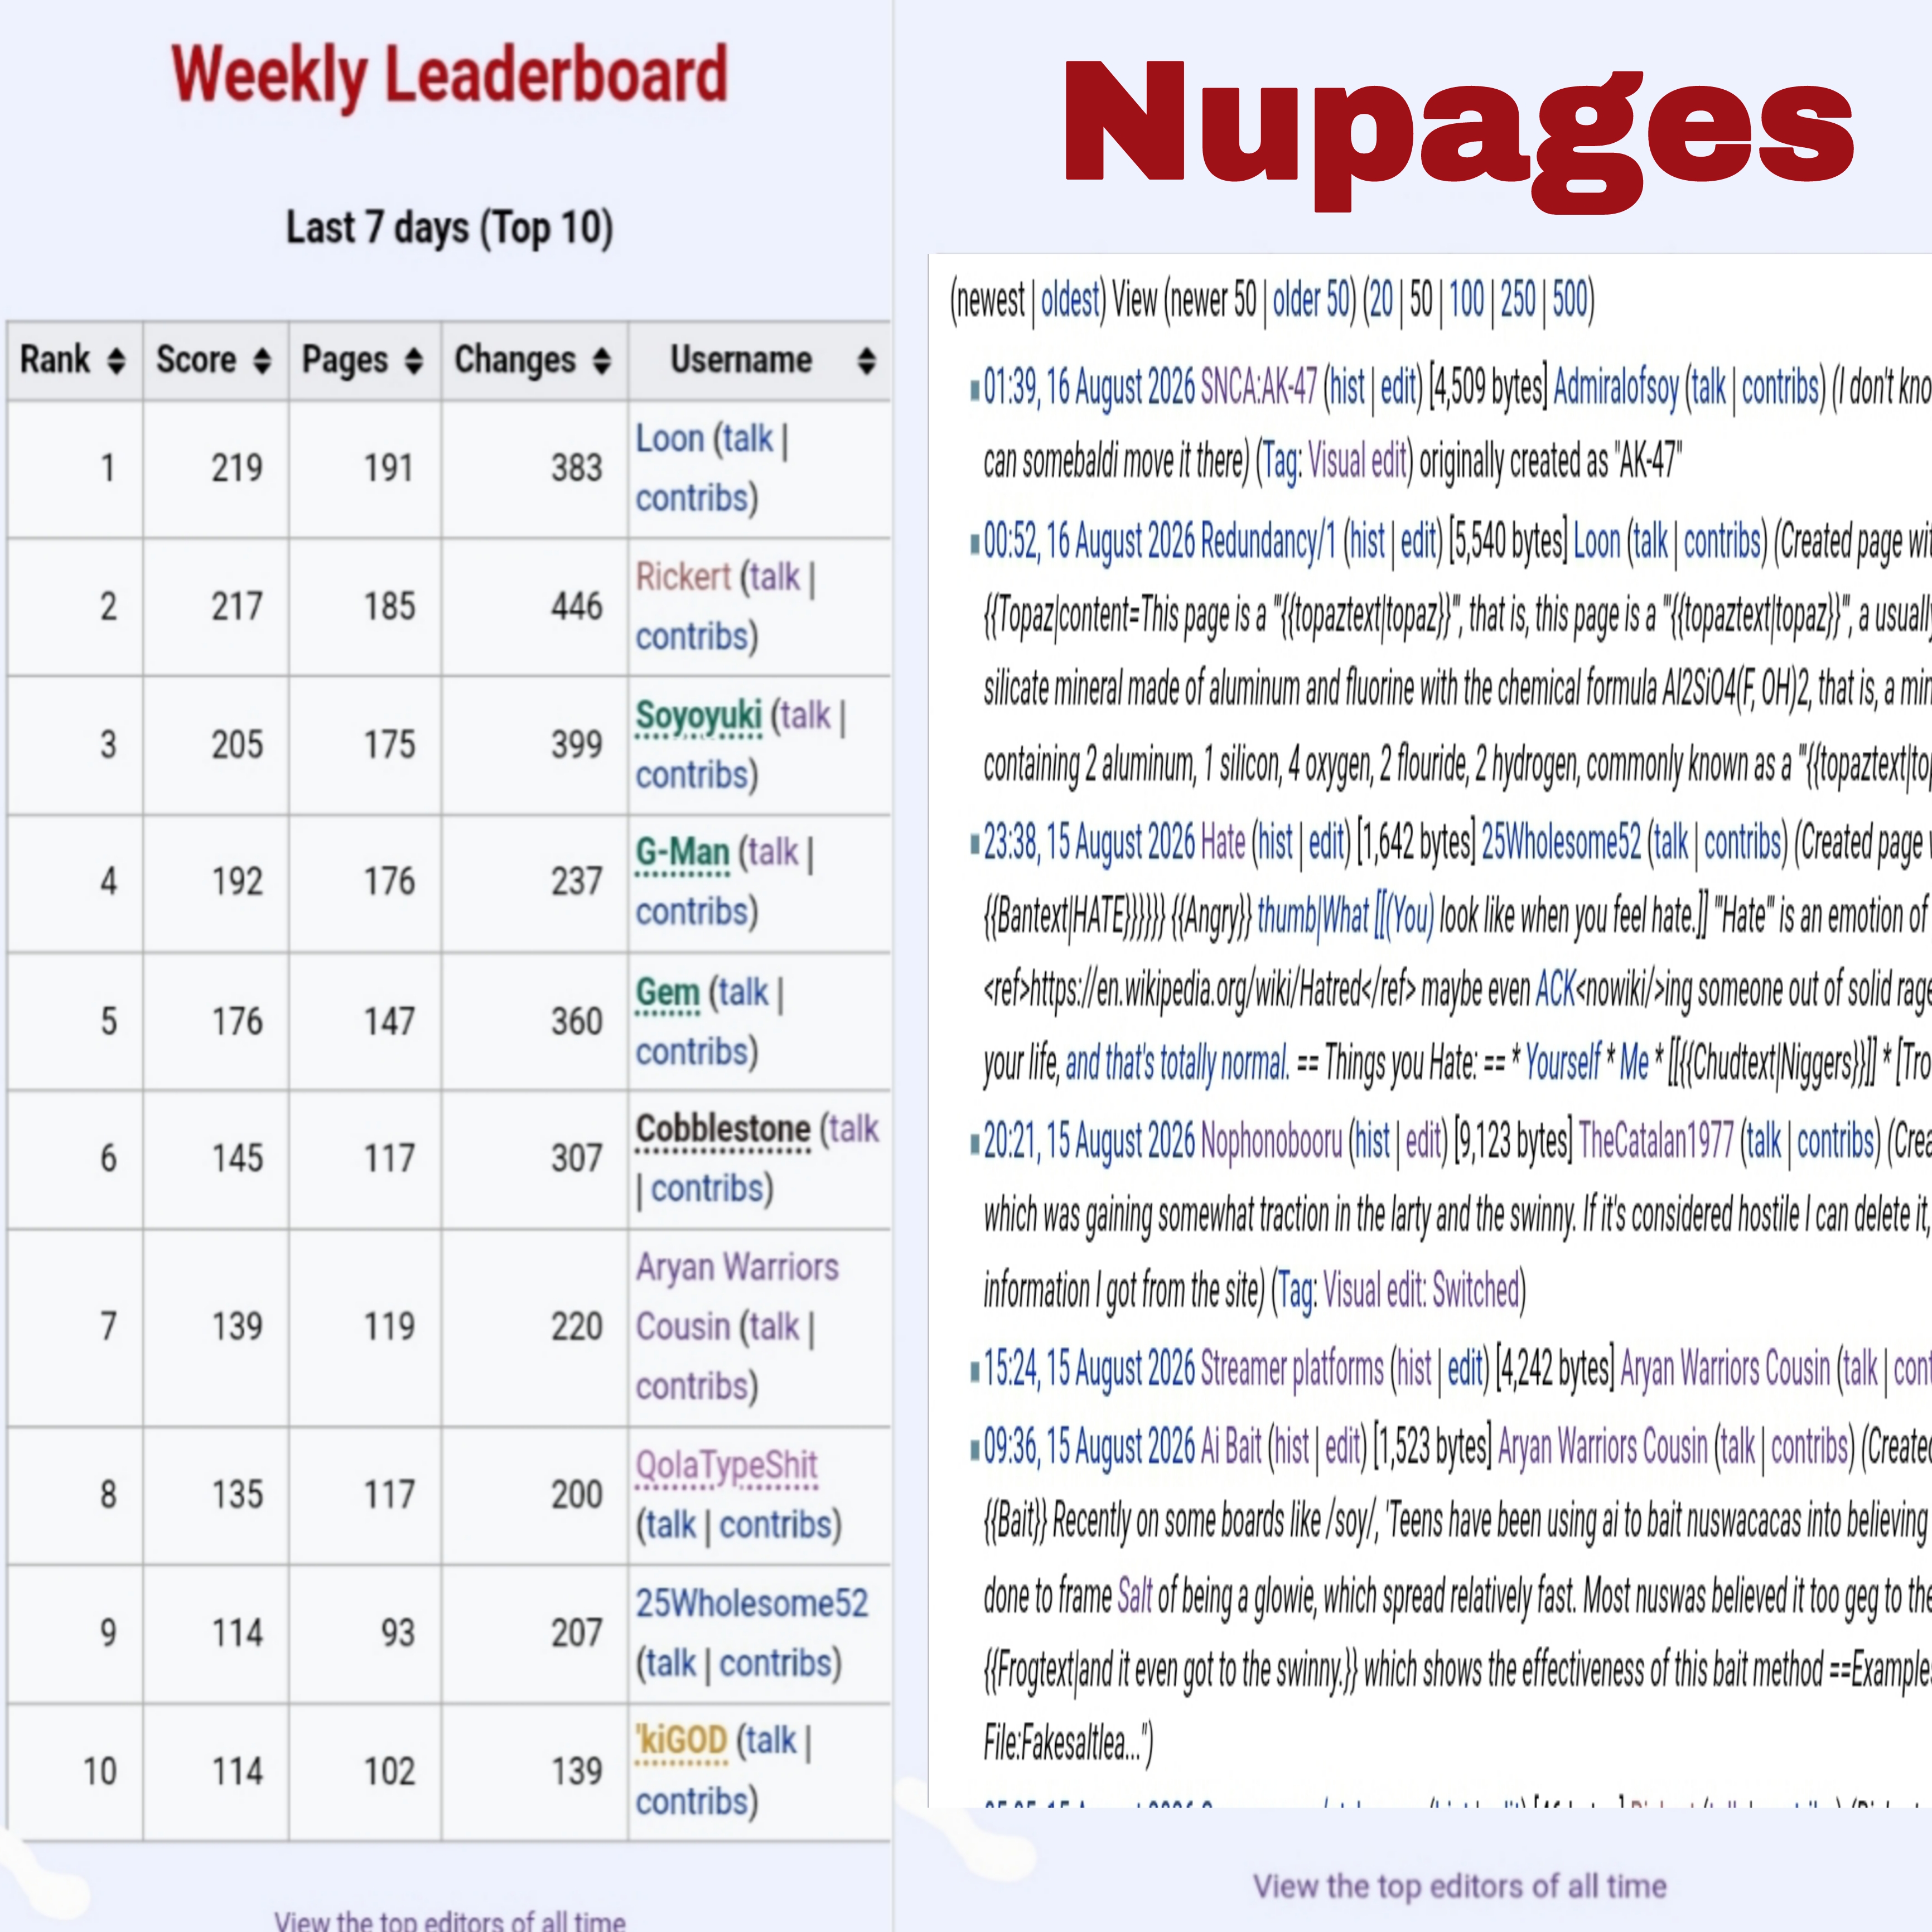Go to the older 50 entries
This screenshot has height=1932, width=1932.
pos(1310,300)
